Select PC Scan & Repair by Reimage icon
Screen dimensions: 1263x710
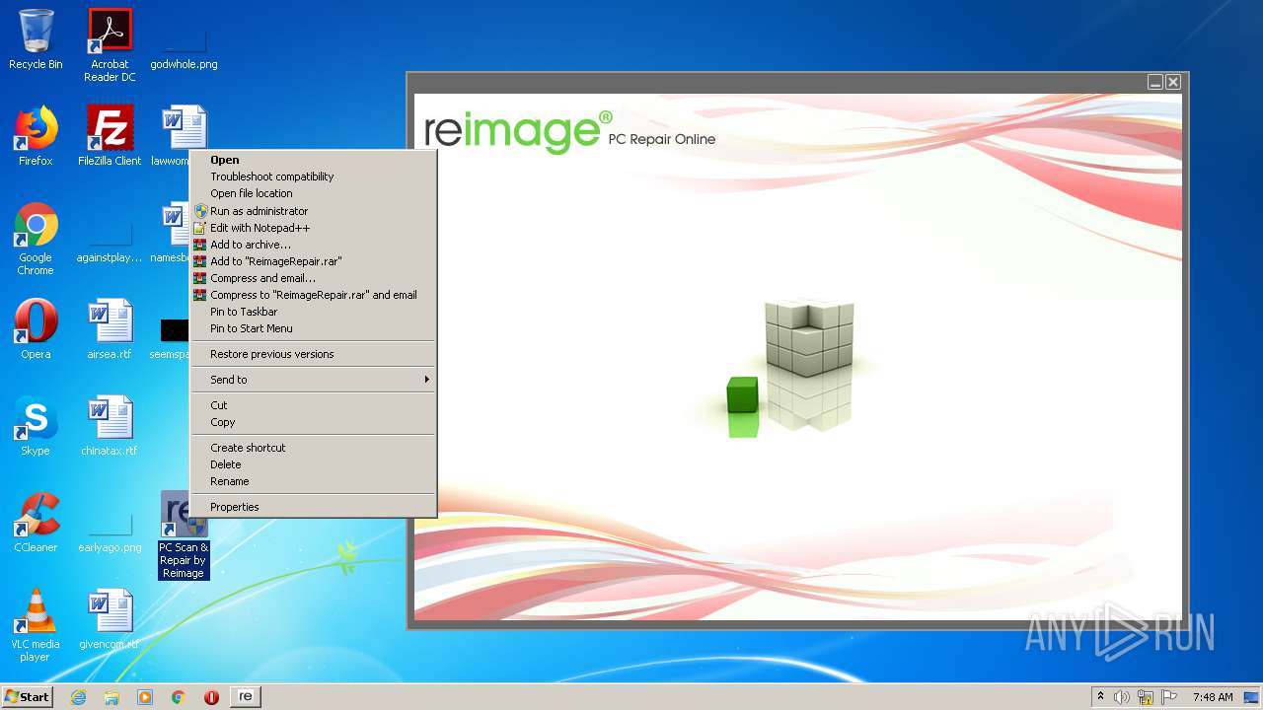[x=184, y=534]
